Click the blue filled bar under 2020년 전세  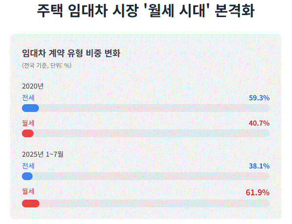(x=30, y=108)
